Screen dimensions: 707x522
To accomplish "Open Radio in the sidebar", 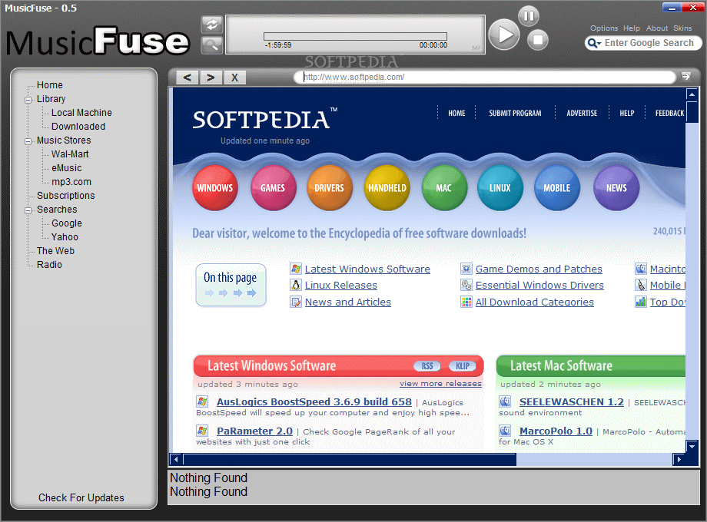I will pyautogui.click(x=49, y=265).
